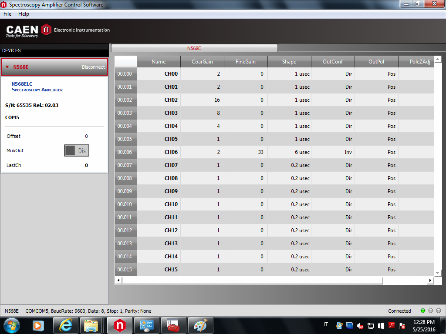Click the CoarGain column header
Viewport: 446px width, 334px height.
(202, 62)
